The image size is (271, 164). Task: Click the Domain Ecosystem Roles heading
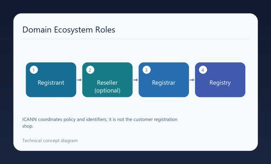pyautogui.click(x=69, y=30)
